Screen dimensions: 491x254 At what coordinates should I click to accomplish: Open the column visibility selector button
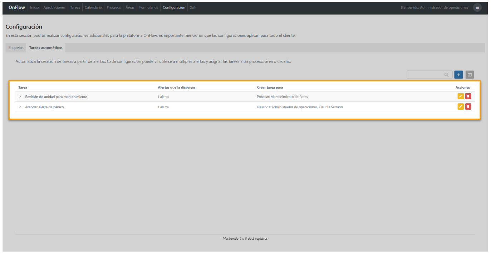pos(470,75)
